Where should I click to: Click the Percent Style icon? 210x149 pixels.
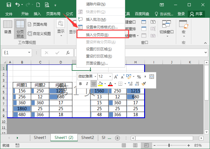coord(139,77)
